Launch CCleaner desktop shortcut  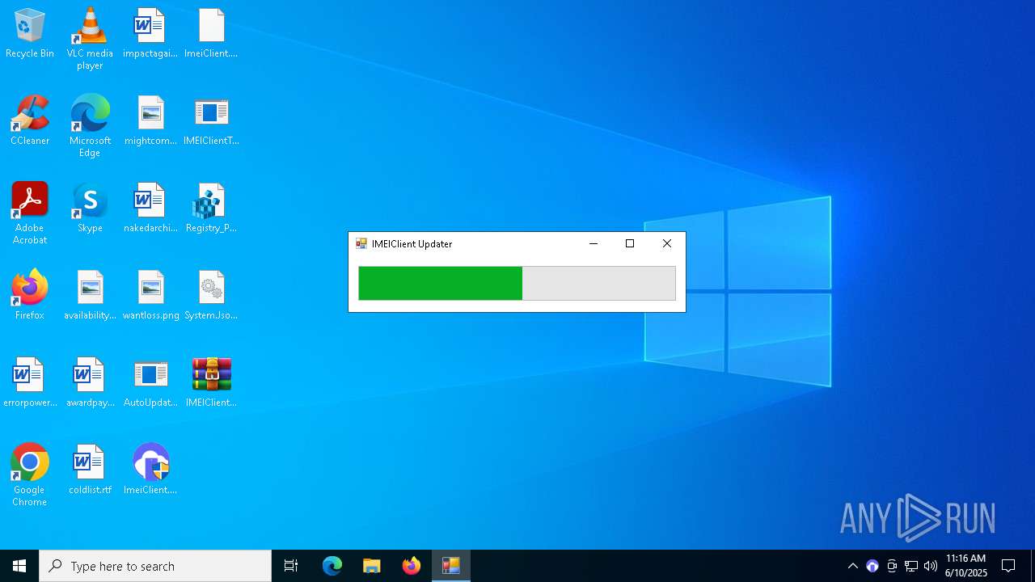point(30,121)
